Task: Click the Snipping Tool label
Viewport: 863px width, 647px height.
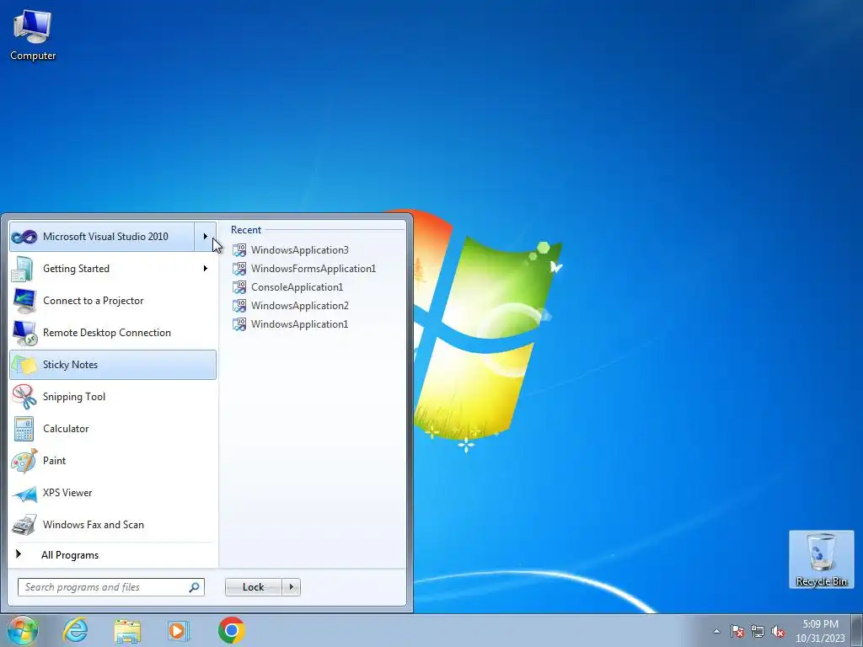Action: coord(74,397)
